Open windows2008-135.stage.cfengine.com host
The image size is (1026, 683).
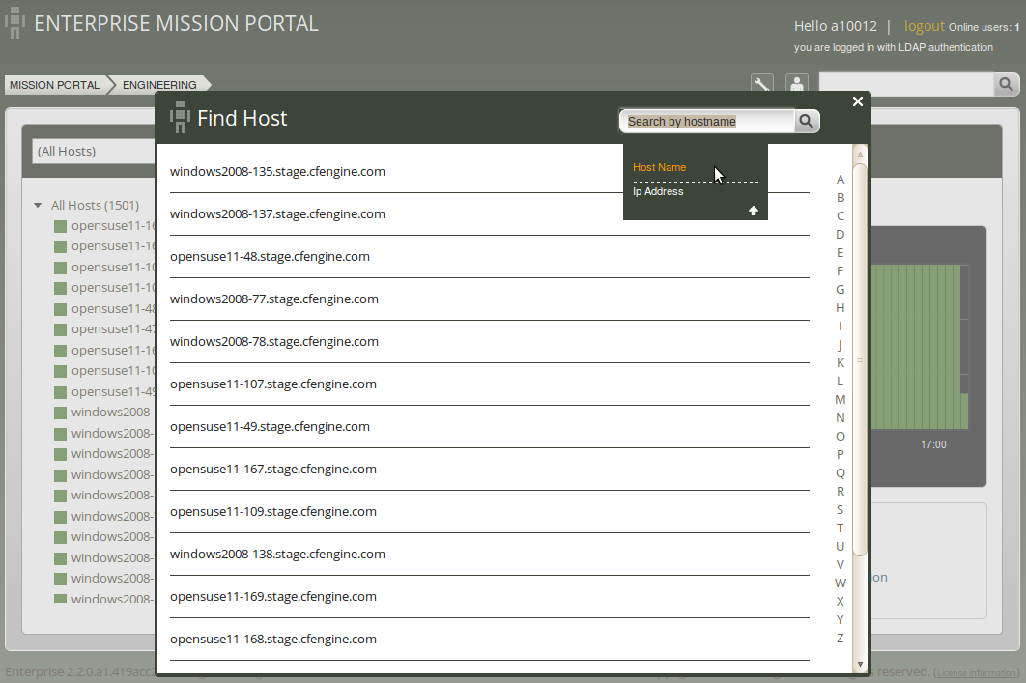click(x=277, y=171)
